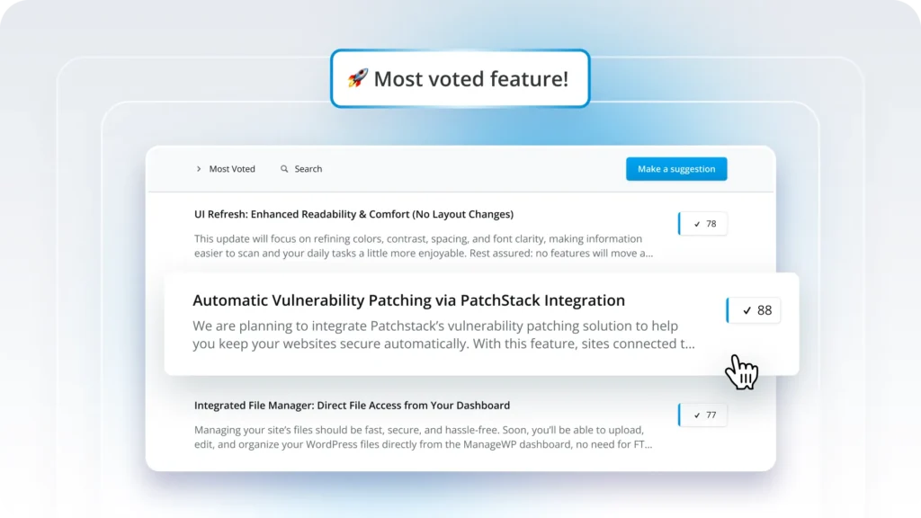Screen dimensions: 921x518
Task: Click the checkmark icon beside the 88 count
Action: [x=747, y=310]
